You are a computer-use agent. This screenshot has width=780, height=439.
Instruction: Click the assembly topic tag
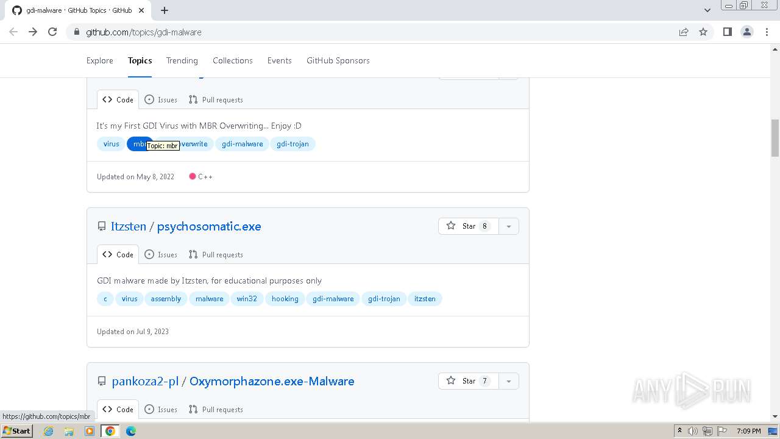pyautogui.click(x=166, y=299)
